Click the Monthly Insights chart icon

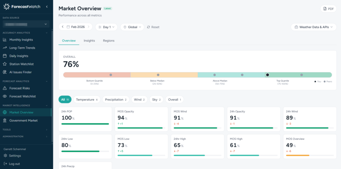coord(5,40)
